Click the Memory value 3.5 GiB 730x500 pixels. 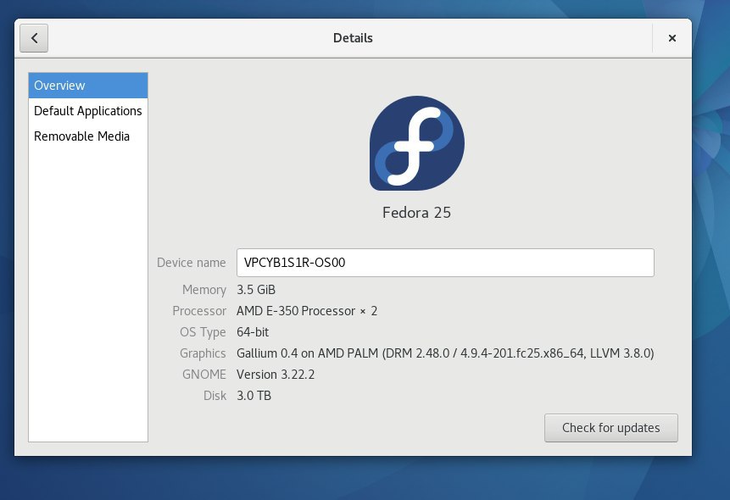256,290
